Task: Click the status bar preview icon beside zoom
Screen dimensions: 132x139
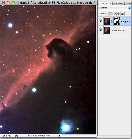Action: coord(16,136)
